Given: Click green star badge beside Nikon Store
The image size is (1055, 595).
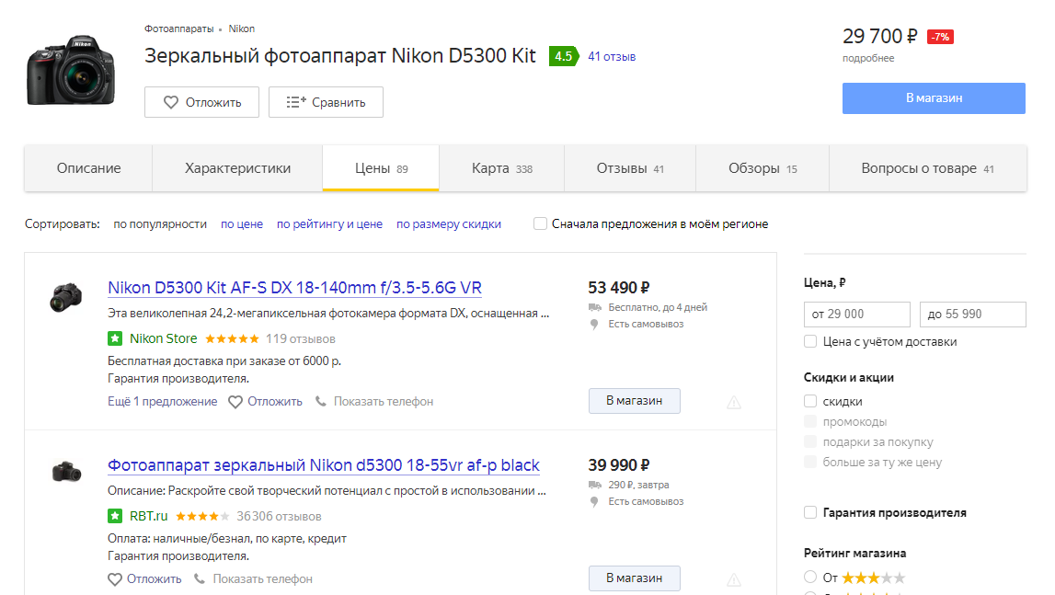Looking at the screenshot, I should (x=115, y=338).
